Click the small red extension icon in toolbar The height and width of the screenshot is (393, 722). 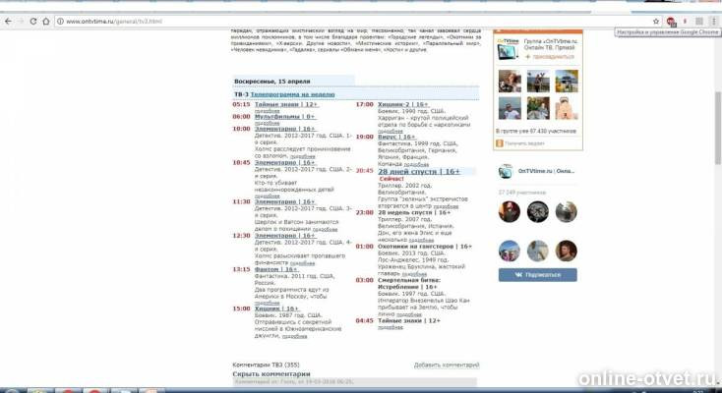tap(686, 22)
